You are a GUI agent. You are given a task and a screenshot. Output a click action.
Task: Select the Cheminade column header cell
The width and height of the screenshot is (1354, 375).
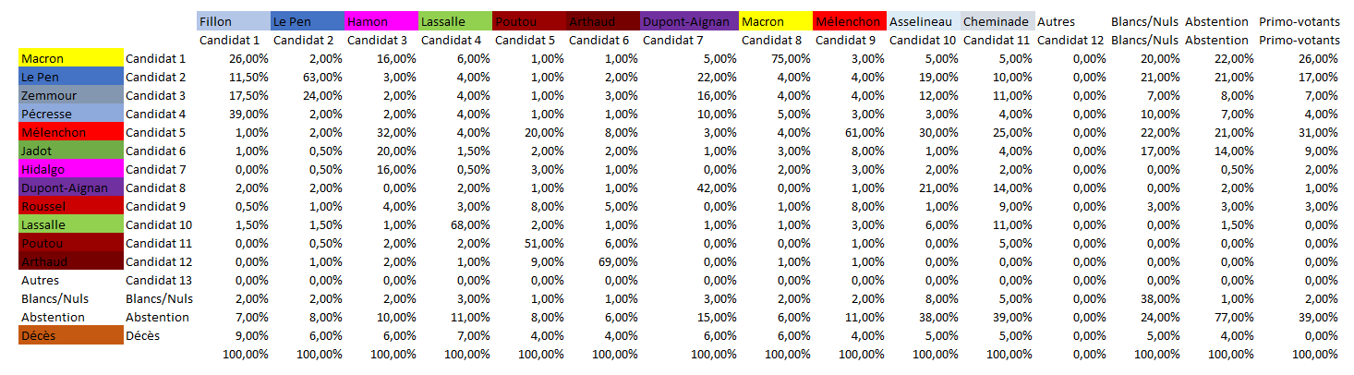(x=997, y=21)
